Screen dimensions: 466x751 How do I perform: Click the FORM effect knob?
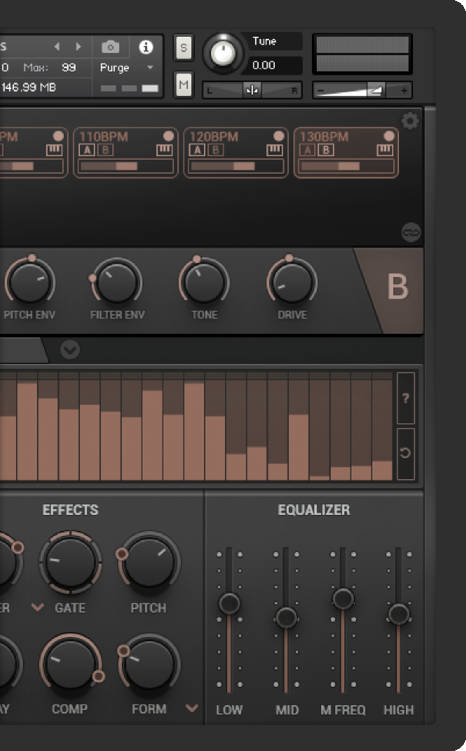(x=149, y=665)
